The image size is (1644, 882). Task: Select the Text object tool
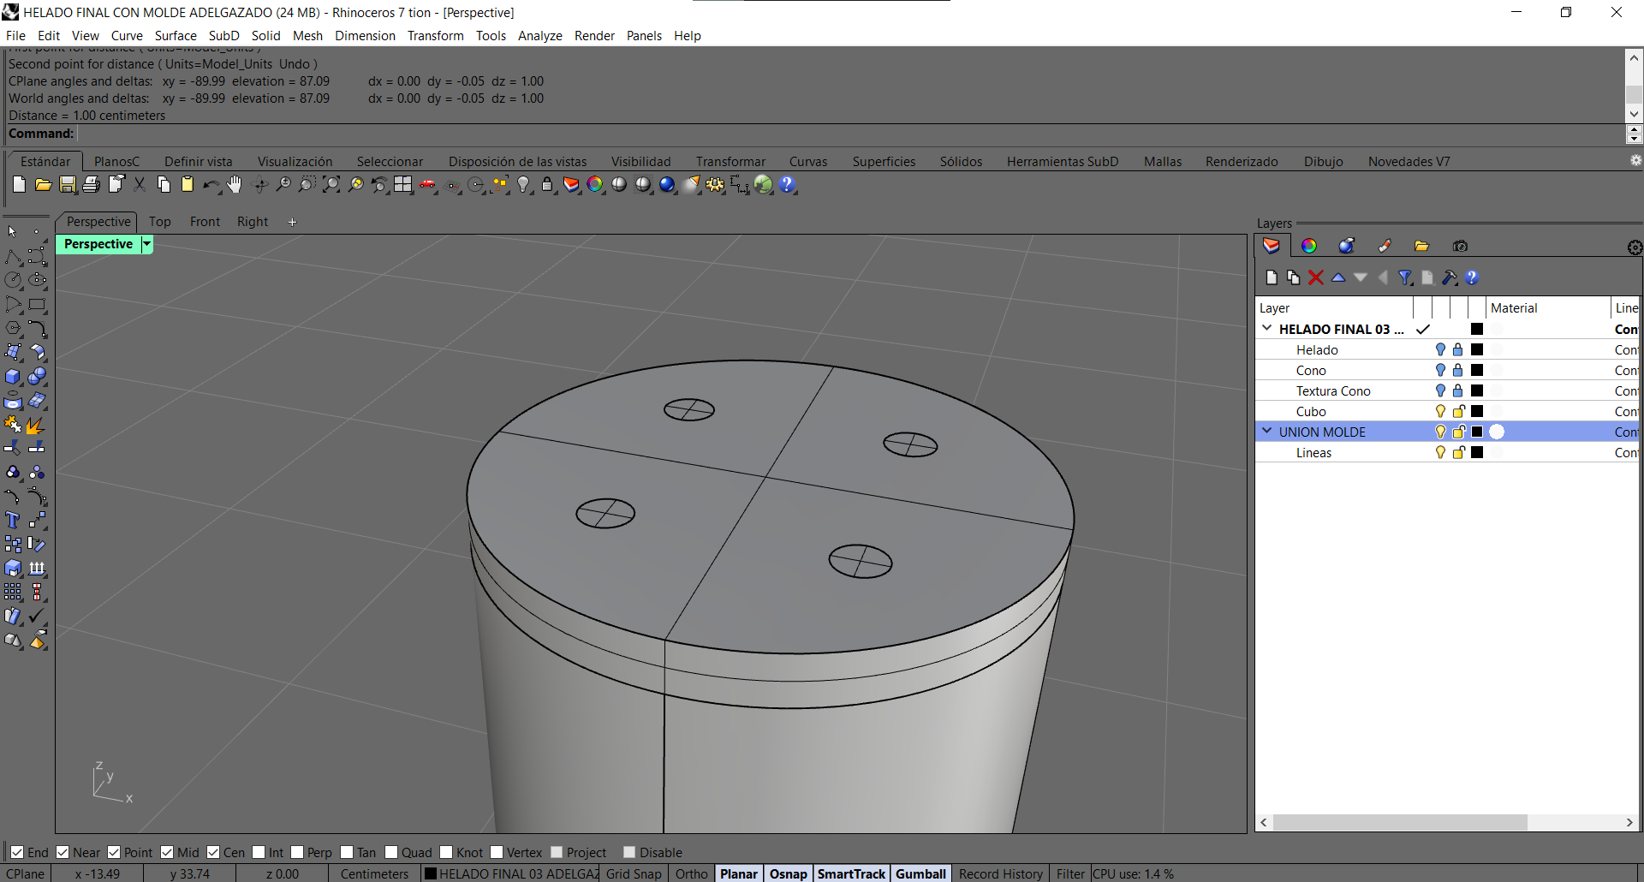point(13,520)
